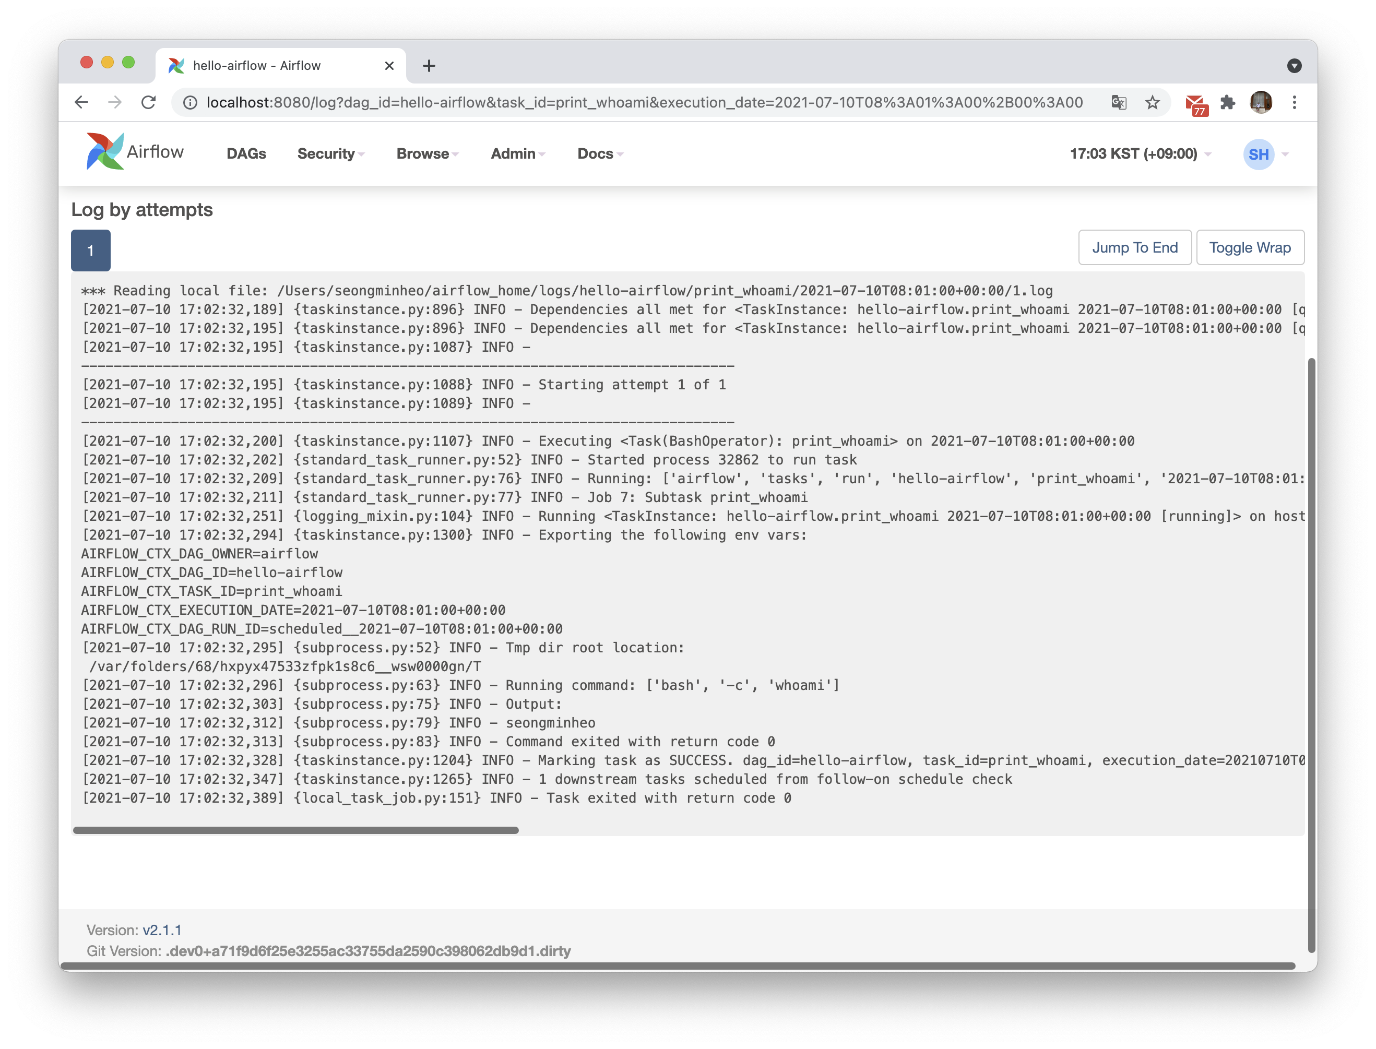Image resolution: width=1376 pixels, height=1049 pixels.
Task: Click the Jump To End button
Action: pyautogui.click(x=1134, y=247)
